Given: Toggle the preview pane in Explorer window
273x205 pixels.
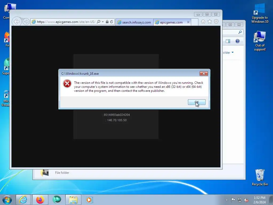Looking at the screenshot, I should click(x=228, y=41).
